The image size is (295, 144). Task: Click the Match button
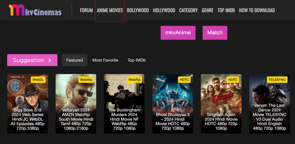click(215, 33)
